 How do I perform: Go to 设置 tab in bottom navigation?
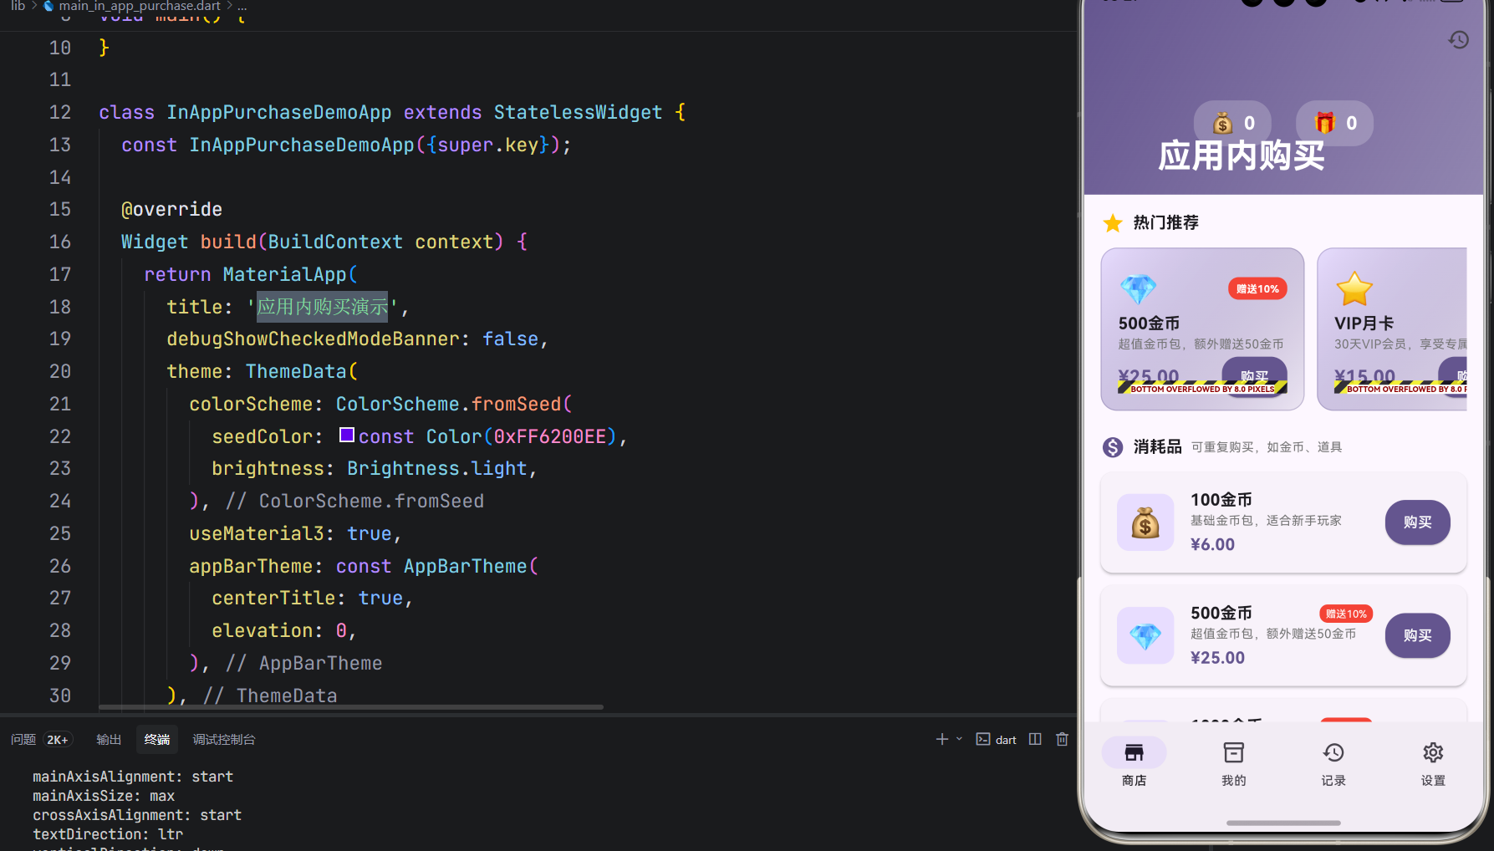point(1433,764)
